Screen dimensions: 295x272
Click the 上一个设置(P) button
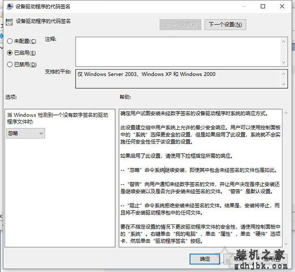click(x=180, y=24)
